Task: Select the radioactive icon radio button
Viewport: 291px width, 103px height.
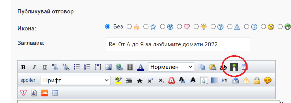Action: 163,27
